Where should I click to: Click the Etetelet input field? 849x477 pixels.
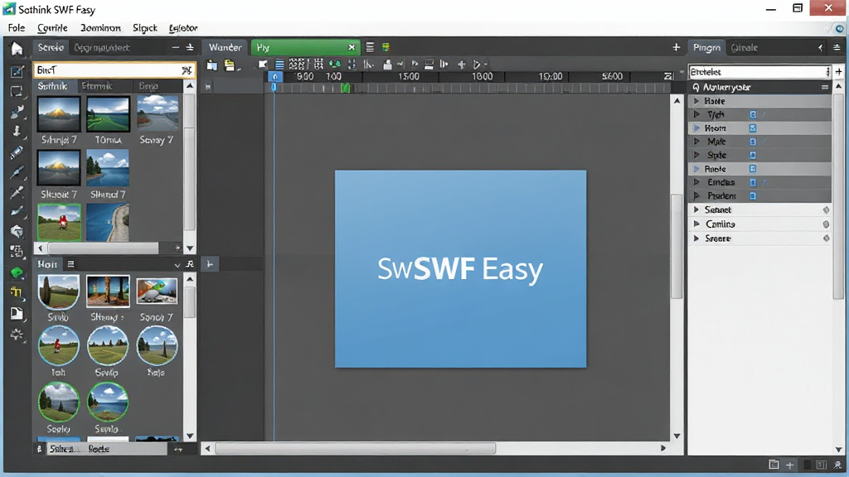click(x=759, y=71)
